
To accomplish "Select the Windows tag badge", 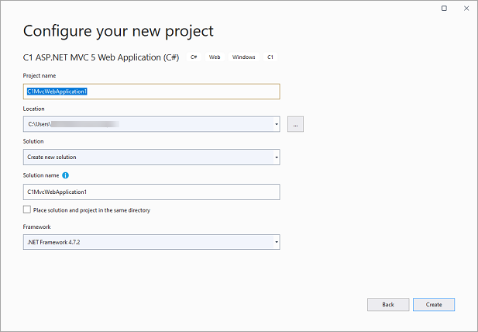I will coord(243,57).
